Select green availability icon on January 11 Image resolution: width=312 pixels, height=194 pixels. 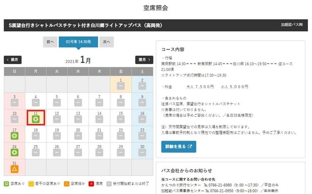(36, 119)
